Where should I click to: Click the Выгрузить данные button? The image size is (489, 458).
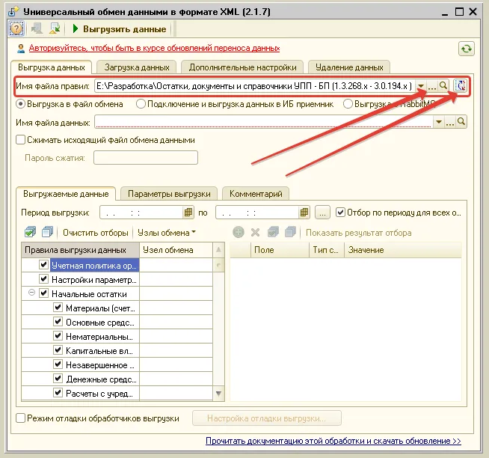[119, 28]
